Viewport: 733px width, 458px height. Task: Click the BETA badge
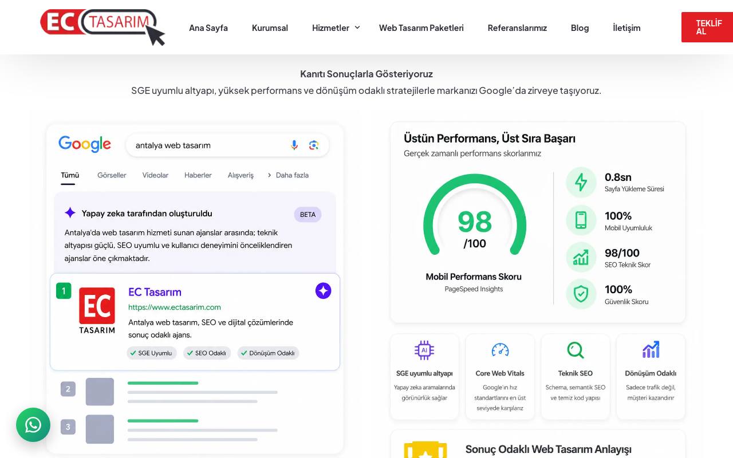(x=308, y=214)
